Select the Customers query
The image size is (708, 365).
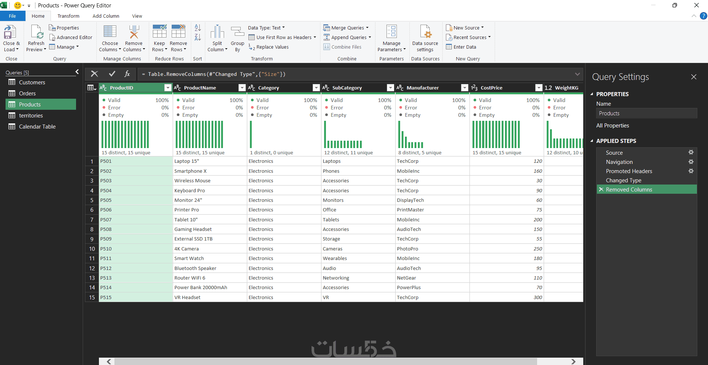pos(41,82)
